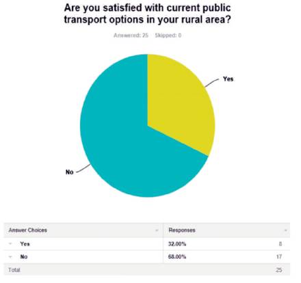The image size is (301, 283).
Task: Open the Responses column sort arrow
Action: 285,230
